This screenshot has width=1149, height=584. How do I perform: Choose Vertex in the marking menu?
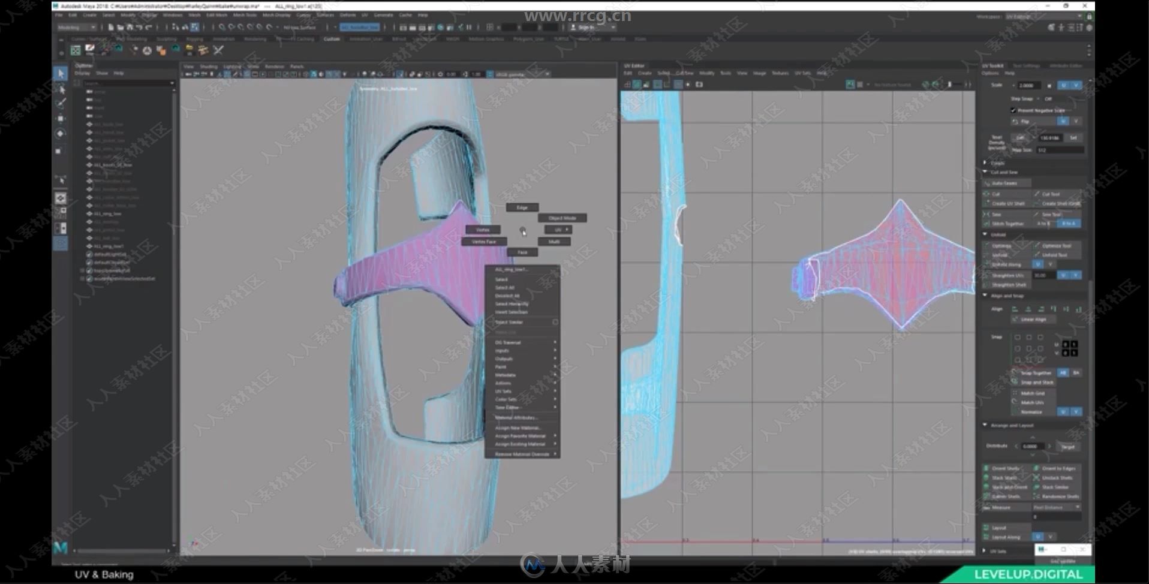coord(483,230)
